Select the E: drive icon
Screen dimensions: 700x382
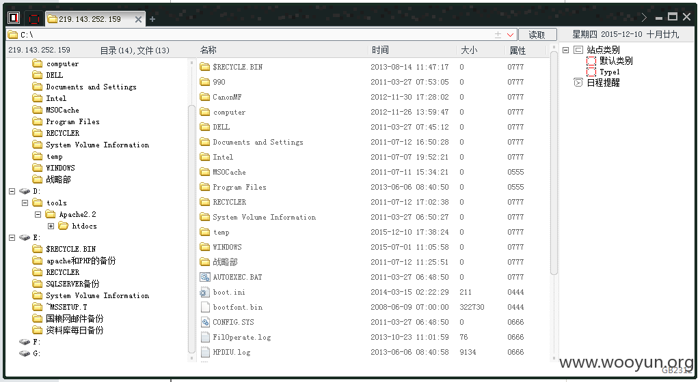pos(24,238)
